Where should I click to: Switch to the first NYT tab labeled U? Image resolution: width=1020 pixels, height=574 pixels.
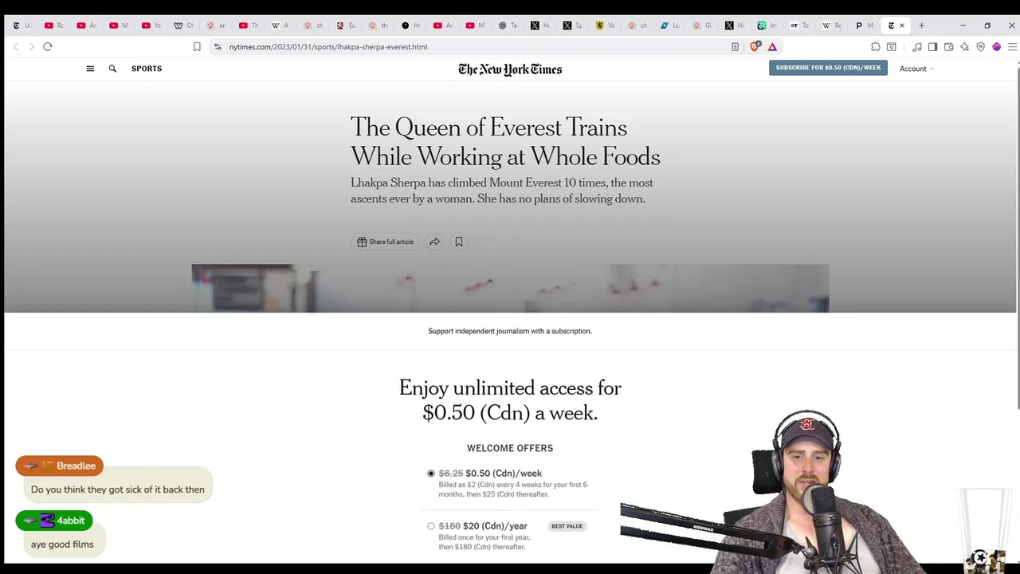[x=22, y=26]
